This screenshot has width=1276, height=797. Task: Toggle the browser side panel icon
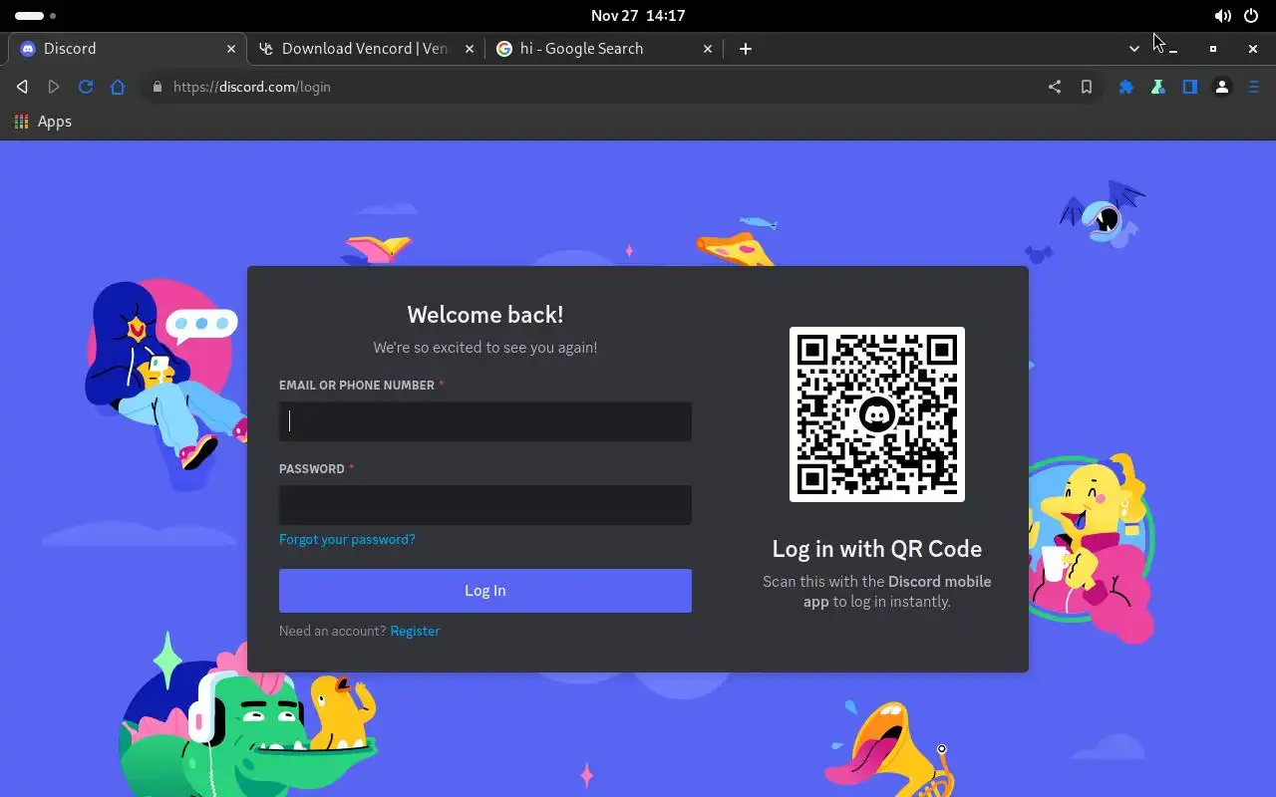(x=1190, y=87)
